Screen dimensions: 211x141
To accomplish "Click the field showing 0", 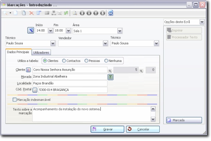I will [151, 70].
